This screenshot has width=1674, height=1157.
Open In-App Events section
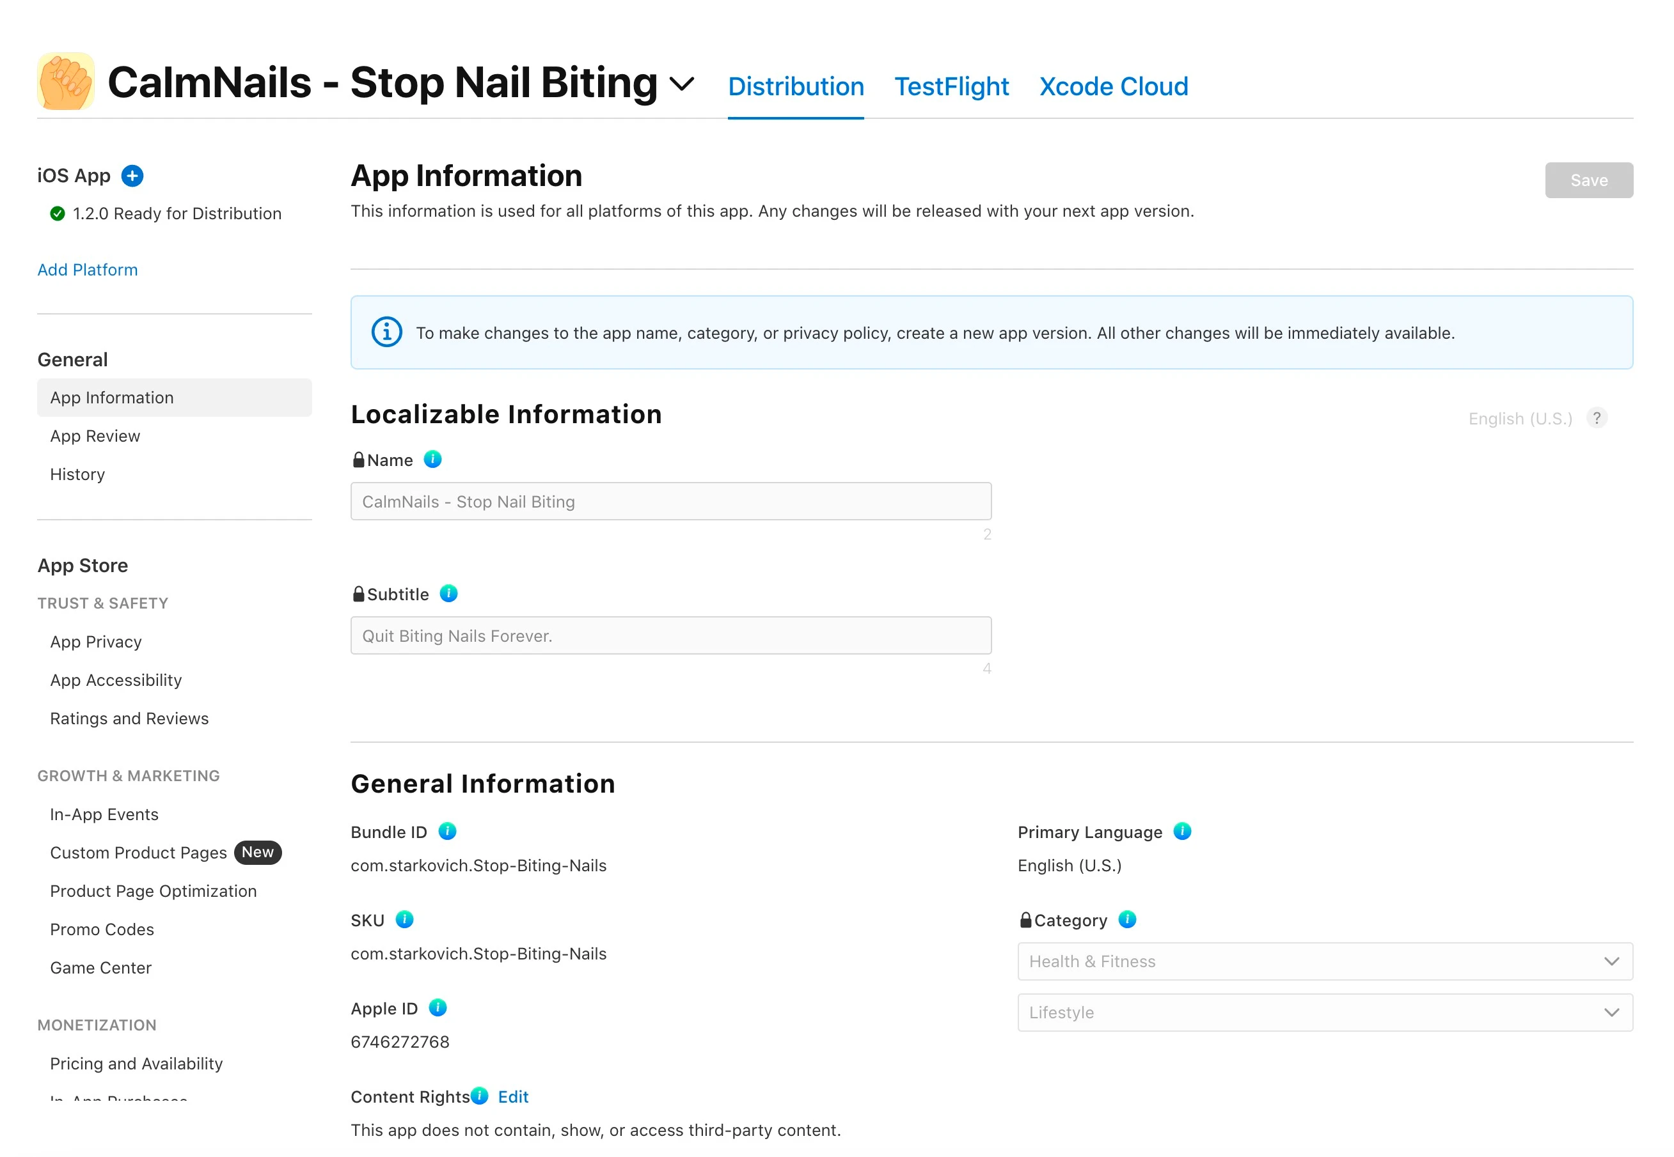[104, 814]
